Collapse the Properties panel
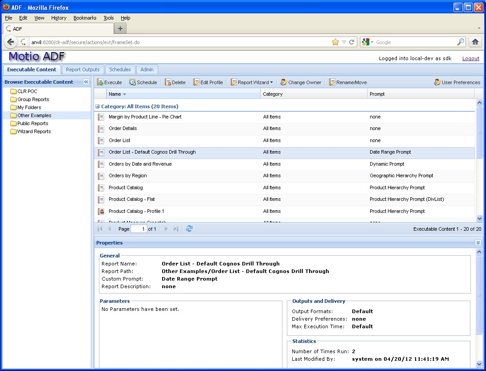Image resolution: width=486 pixels, height=371 pixels. tap(478, 242)
